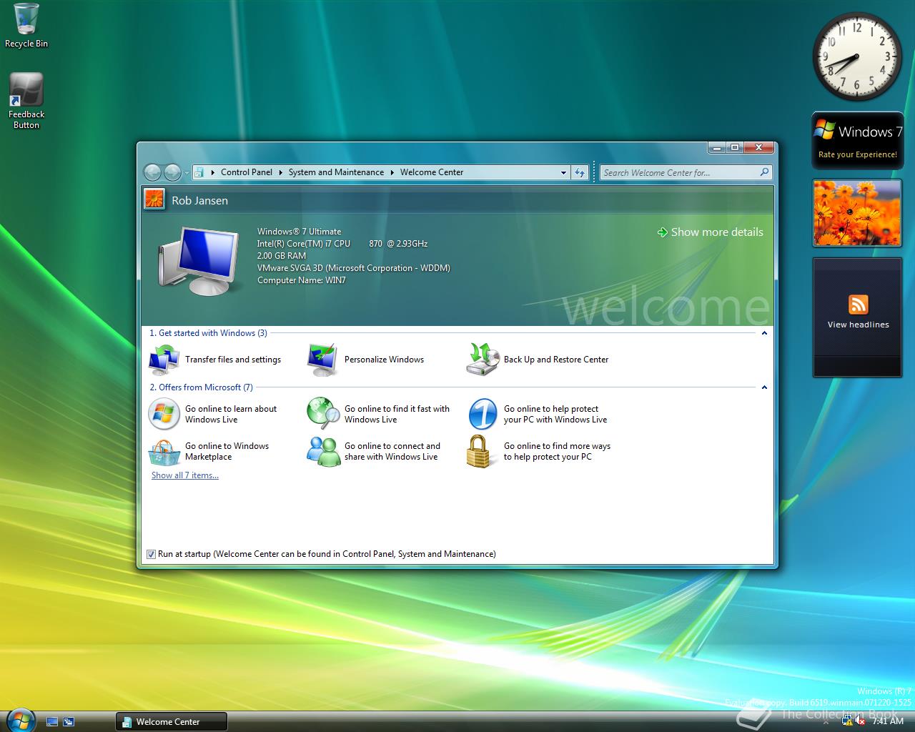Click Rob Jansen user picture
Image resolution: width=915 pixels, height=732 pixels.
tap(154, 199)
